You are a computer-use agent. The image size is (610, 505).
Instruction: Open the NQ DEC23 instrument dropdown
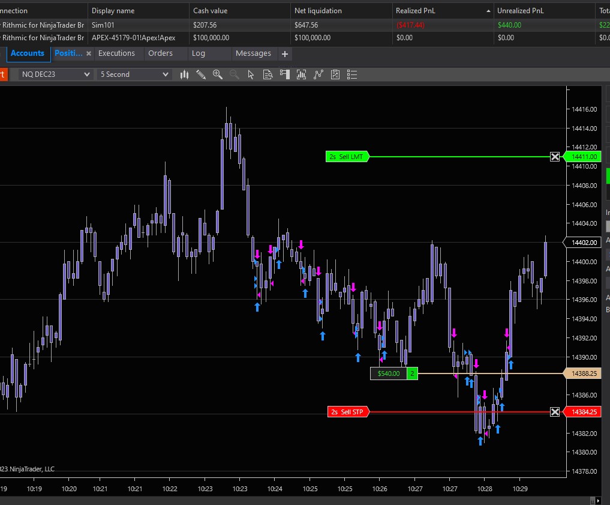55,74
